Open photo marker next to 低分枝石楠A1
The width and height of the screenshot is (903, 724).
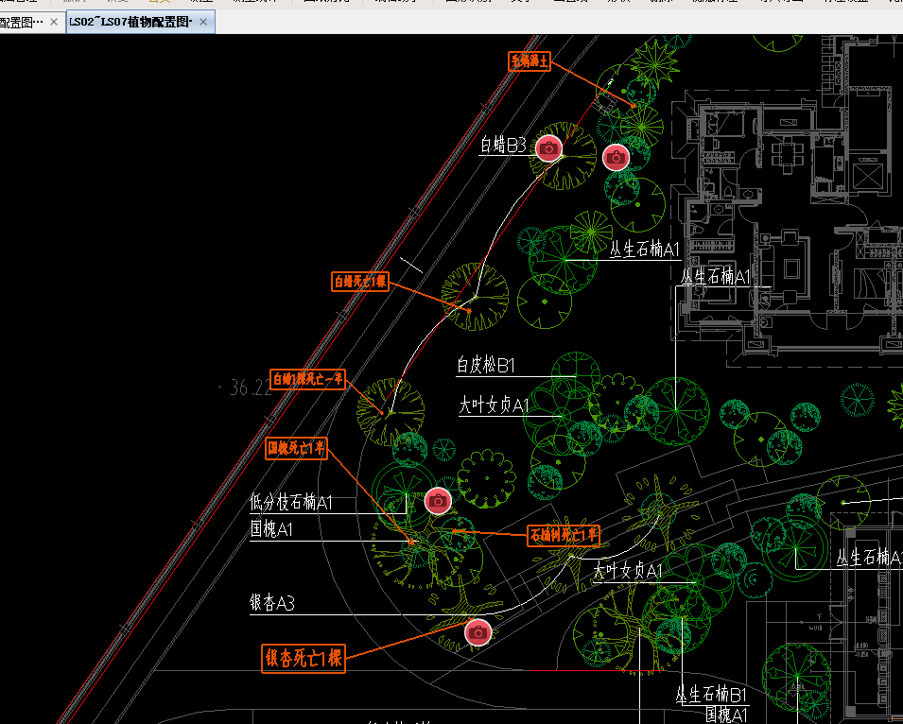pyautogui.click(x=437, y=501)
